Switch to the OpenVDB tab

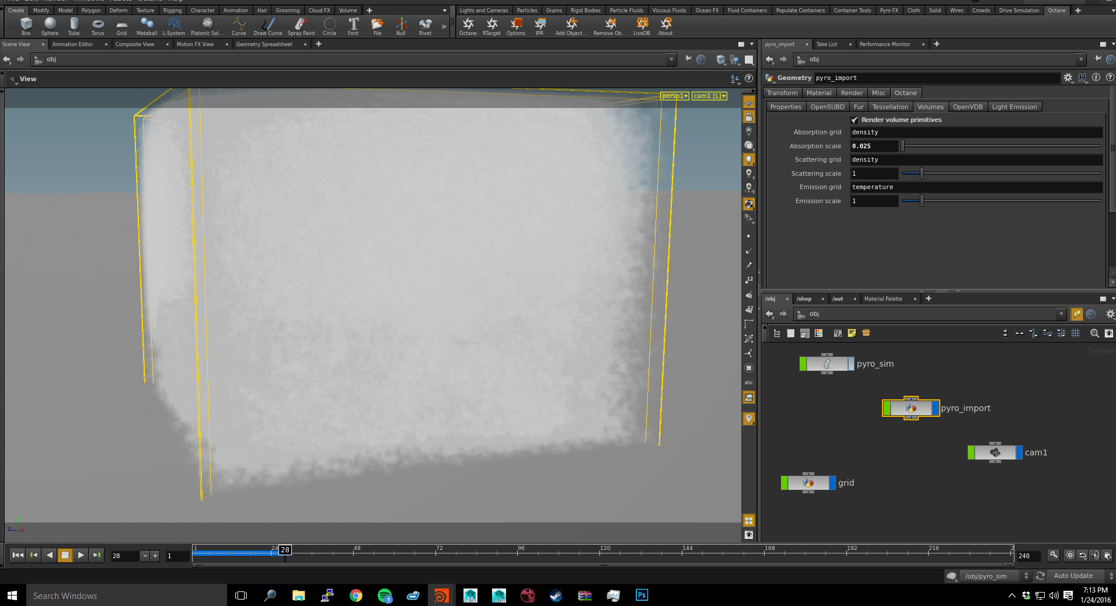(x=967, y=107)
